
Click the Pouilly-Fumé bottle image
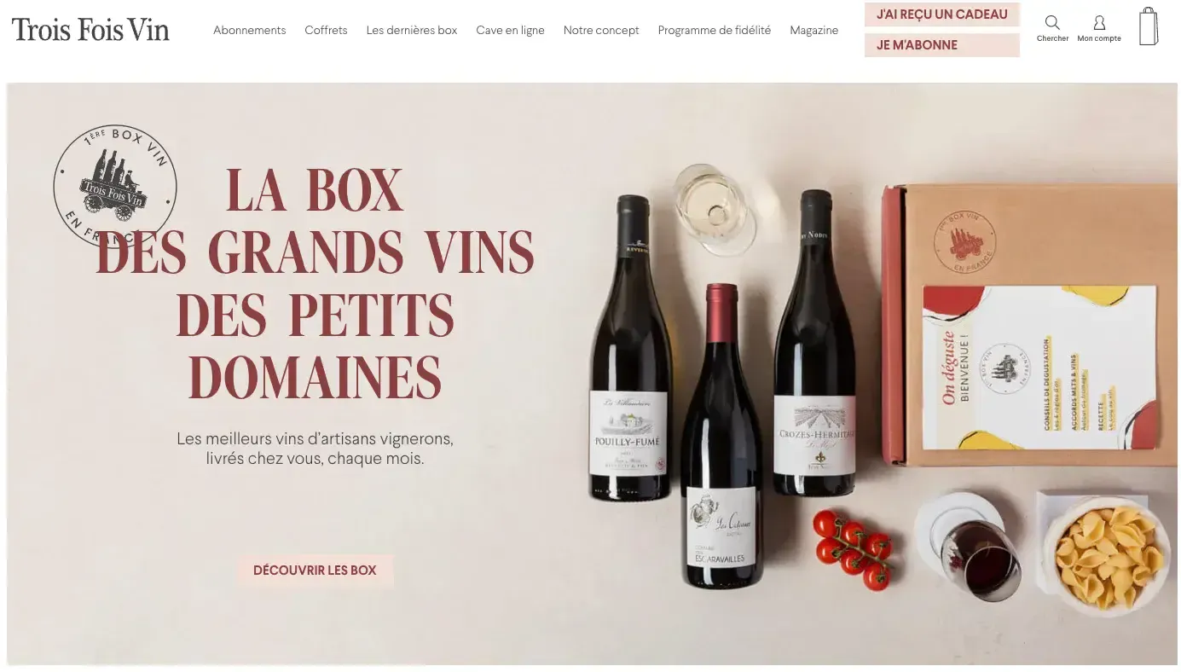[x=631, y=348]
